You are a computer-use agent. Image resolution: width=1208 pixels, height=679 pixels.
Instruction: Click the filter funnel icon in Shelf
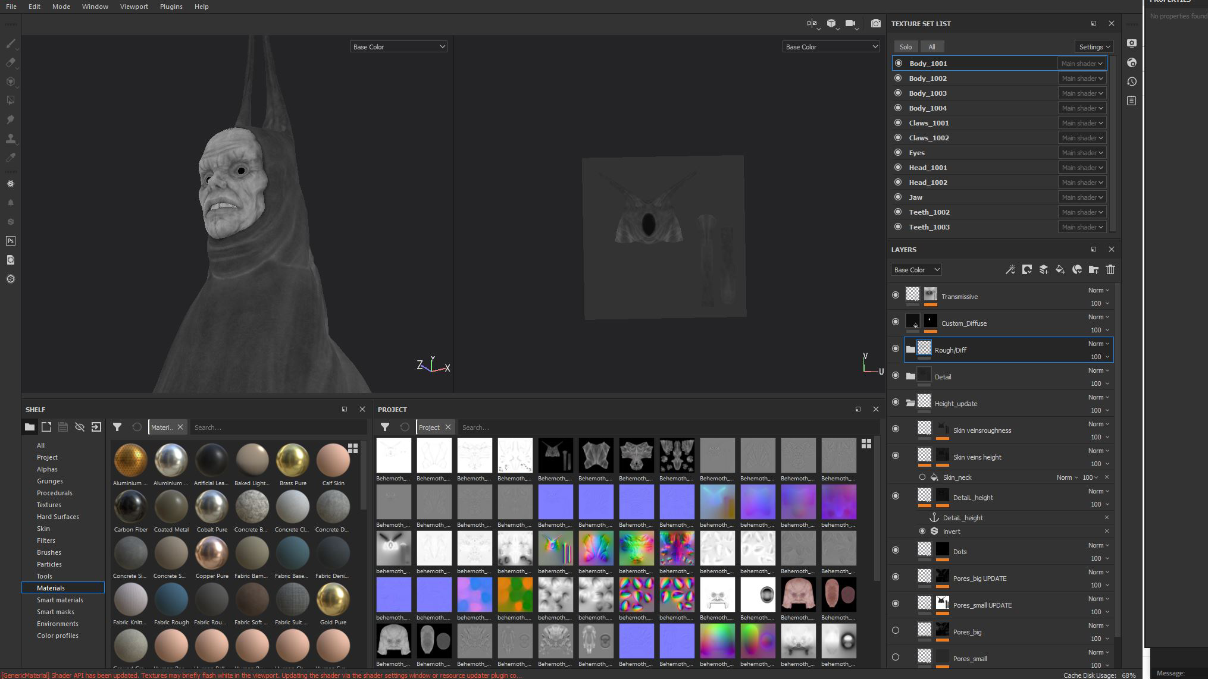(117, 427)
